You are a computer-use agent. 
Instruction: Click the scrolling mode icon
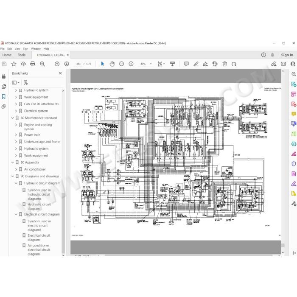172,64
